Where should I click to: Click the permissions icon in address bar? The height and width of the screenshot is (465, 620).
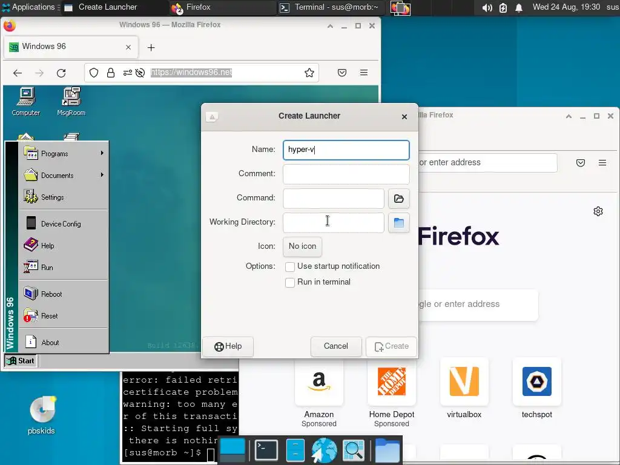[x=127, y=73]
